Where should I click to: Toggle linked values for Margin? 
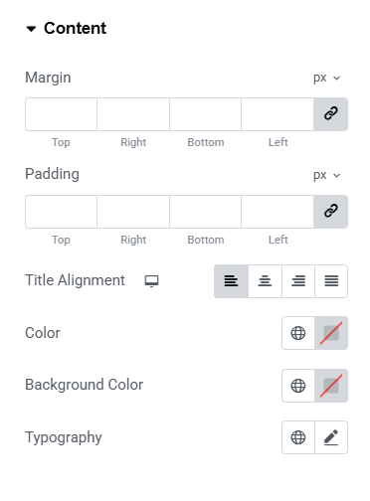330,114
